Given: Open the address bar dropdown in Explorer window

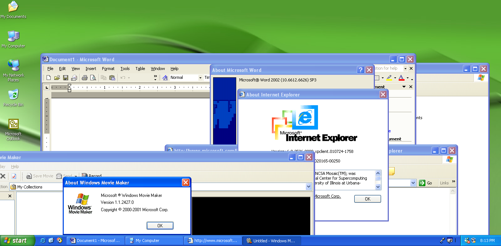Looking at the screenshot, I should pos(413,183).
